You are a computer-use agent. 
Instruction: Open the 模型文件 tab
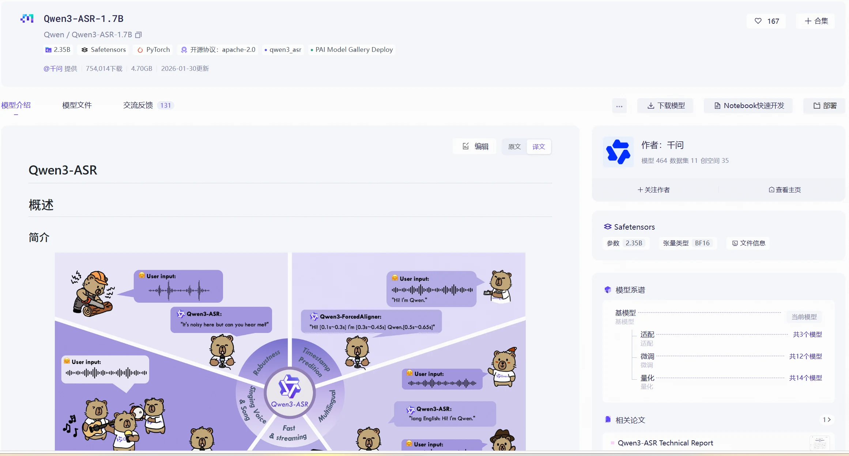point(77,105)
